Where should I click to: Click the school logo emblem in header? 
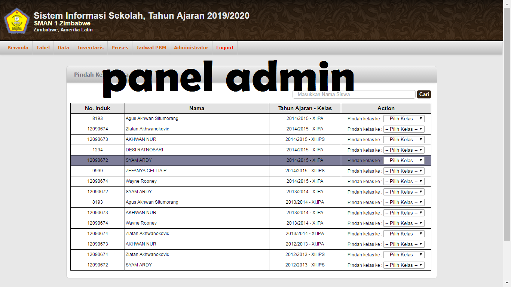17,21
